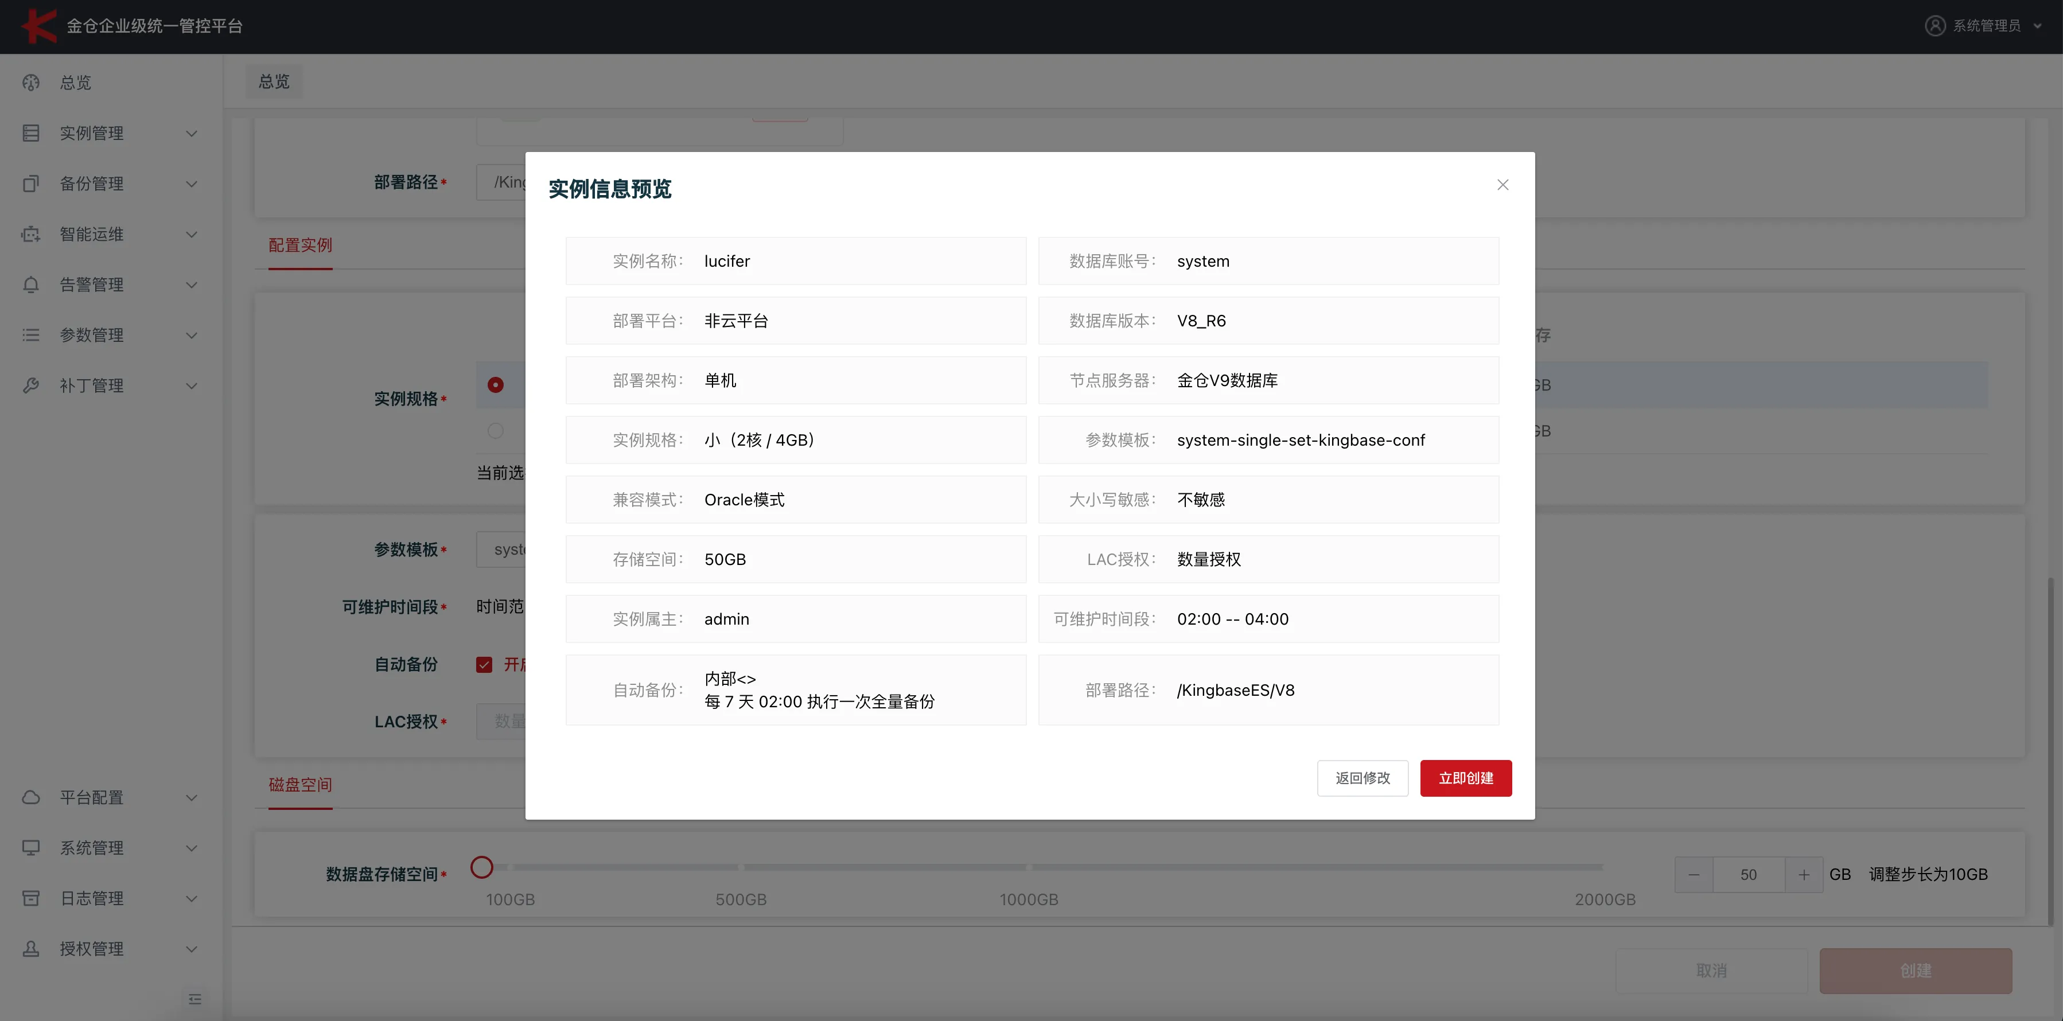Viewport: 2063px width, 1021px height.
Task: Select the first 实例规格 radio button
Action: tap(496, 385)
